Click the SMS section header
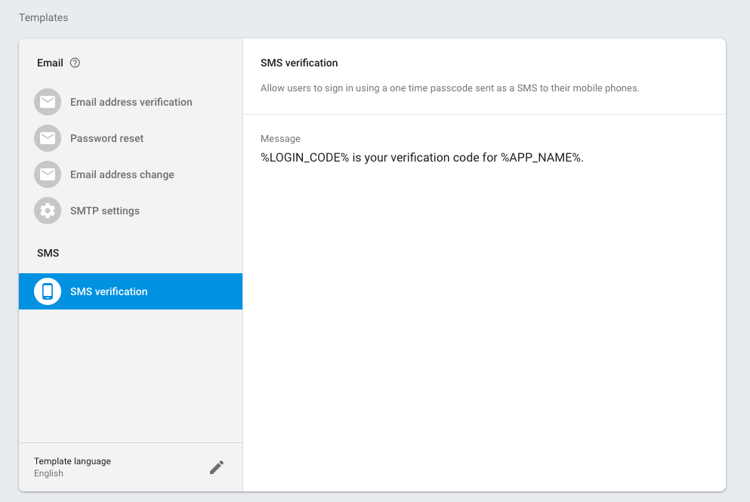The width and height of the screenshot is (750, 502). [48, 253]
